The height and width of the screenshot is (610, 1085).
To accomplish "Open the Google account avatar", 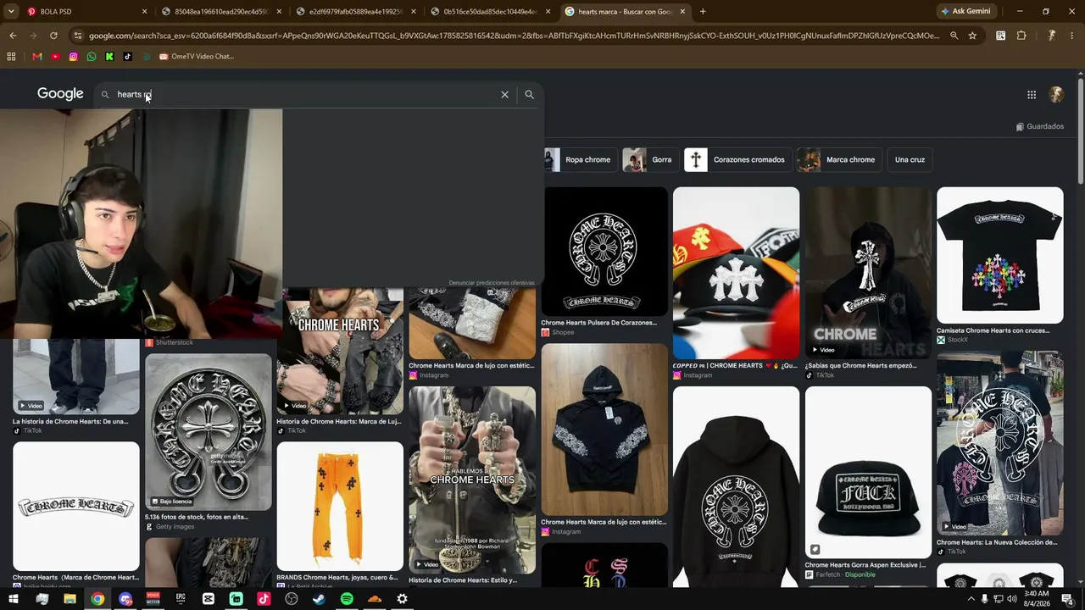I will 1056,95.
